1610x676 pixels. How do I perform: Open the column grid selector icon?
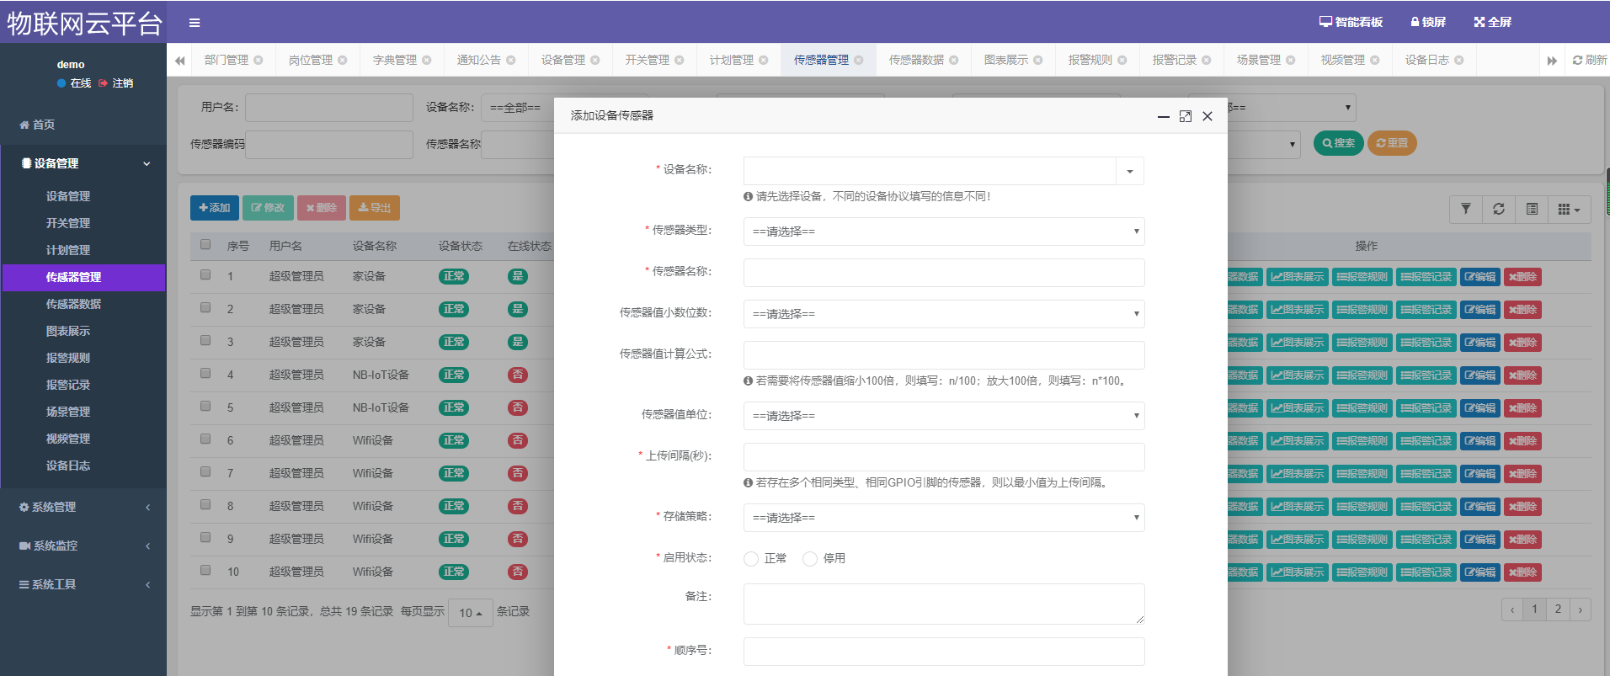pos(1568,209)
